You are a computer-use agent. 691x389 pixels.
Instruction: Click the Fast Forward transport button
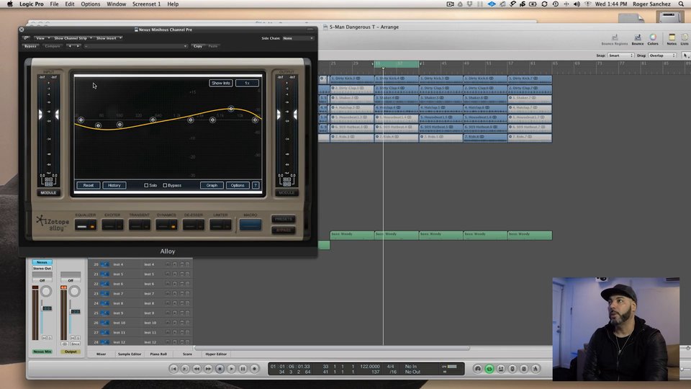pyautogui.click(x=208, y=369)
